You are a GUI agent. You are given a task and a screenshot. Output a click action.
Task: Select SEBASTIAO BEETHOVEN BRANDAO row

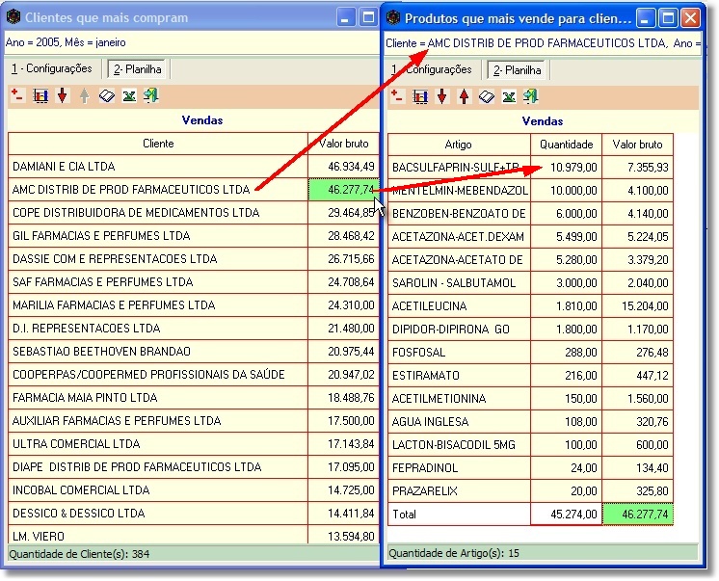pyautogui.click(x=158, y=352)
